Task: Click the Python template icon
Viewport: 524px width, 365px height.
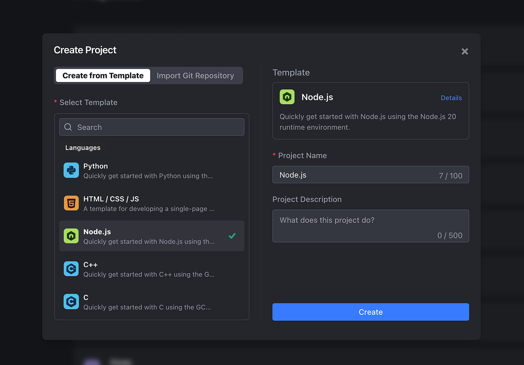Action: (71, 170)
